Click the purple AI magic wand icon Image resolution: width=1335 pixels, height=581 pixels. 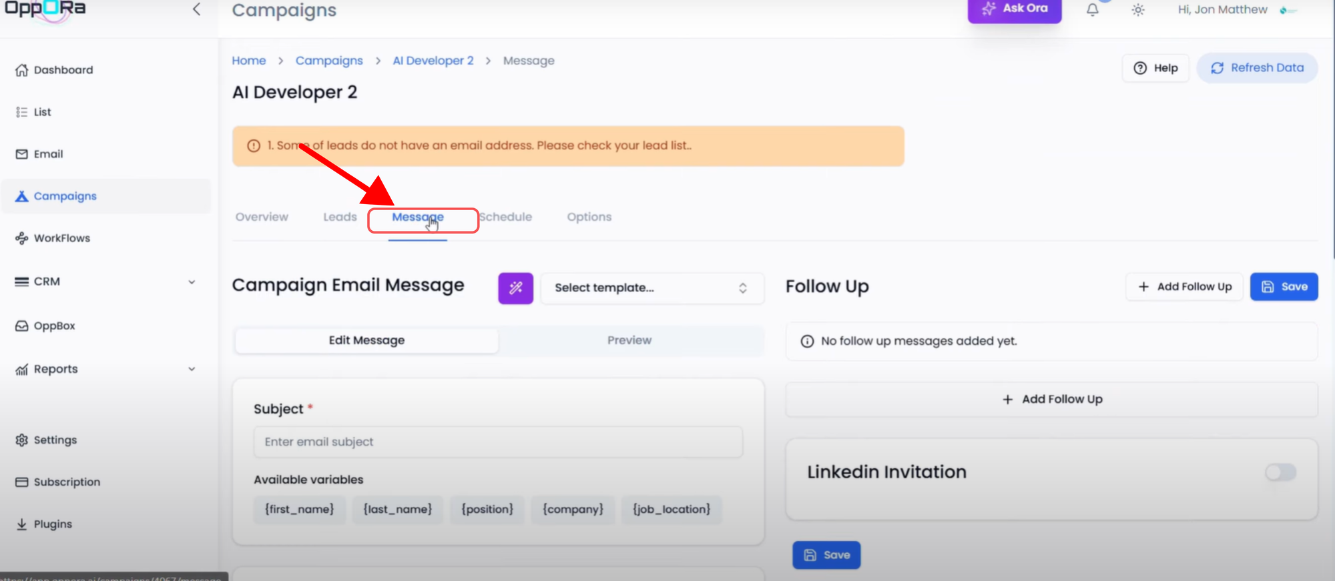click(x=515, y=288)
